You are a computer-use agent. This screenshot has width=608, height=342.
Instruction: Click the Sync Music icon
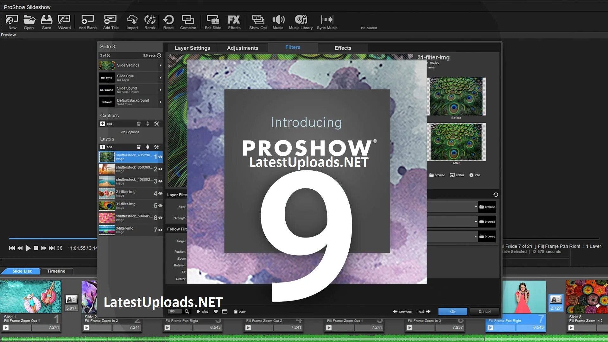click(x=327, y=22)
